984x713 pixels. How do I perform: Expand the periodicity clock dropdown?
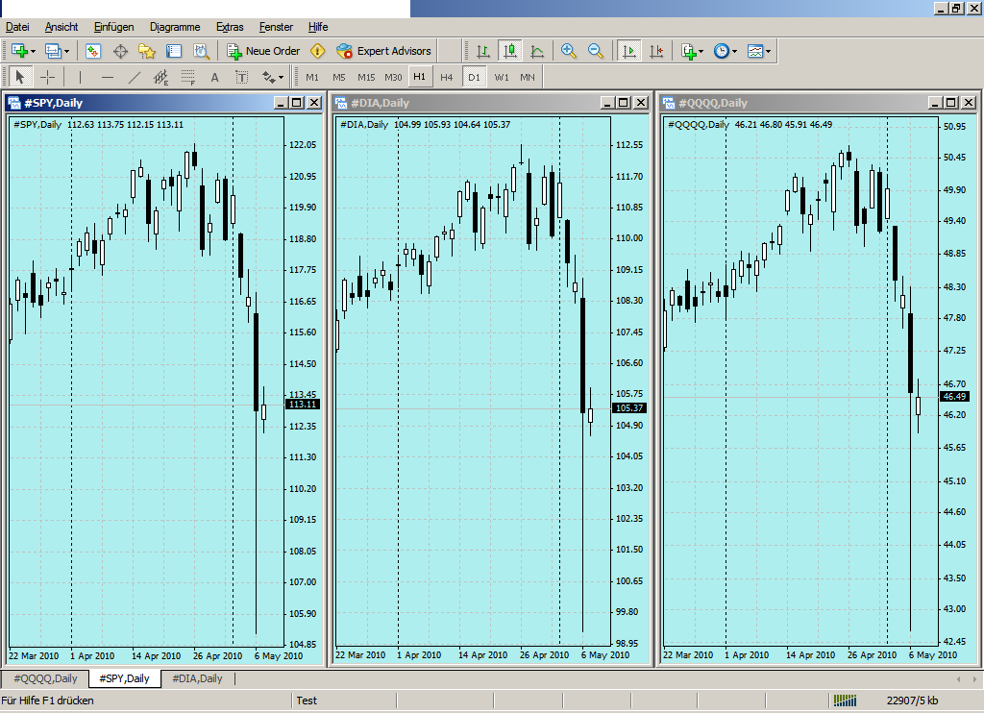[734, 51]
